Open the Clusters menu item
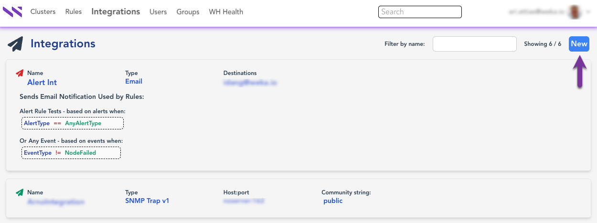 43,11
